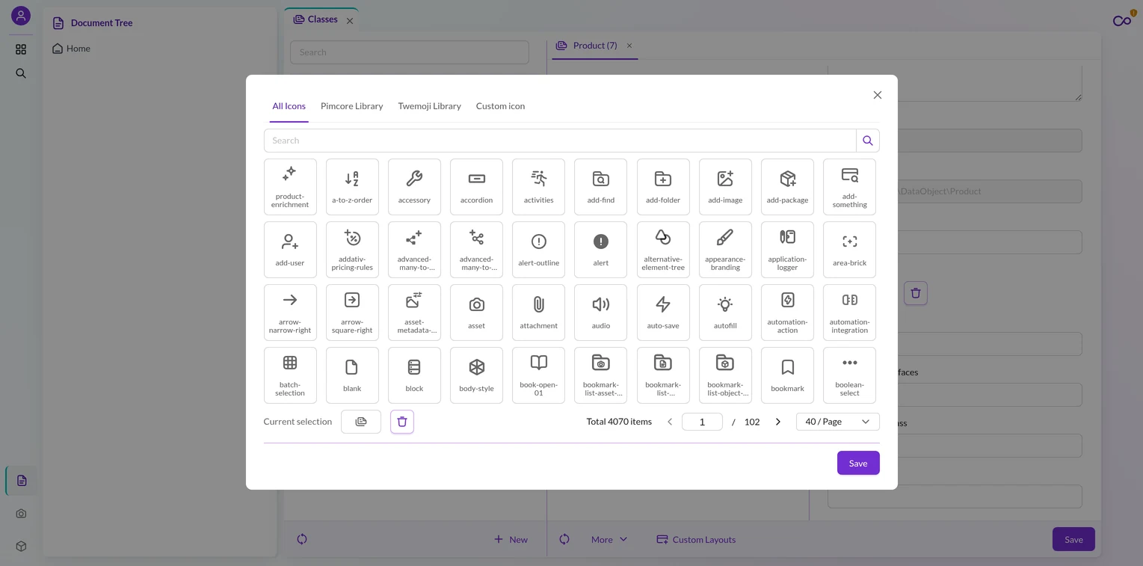Open the 40 / Page size dropdown

pyautogui.click(x=837, y=422)
